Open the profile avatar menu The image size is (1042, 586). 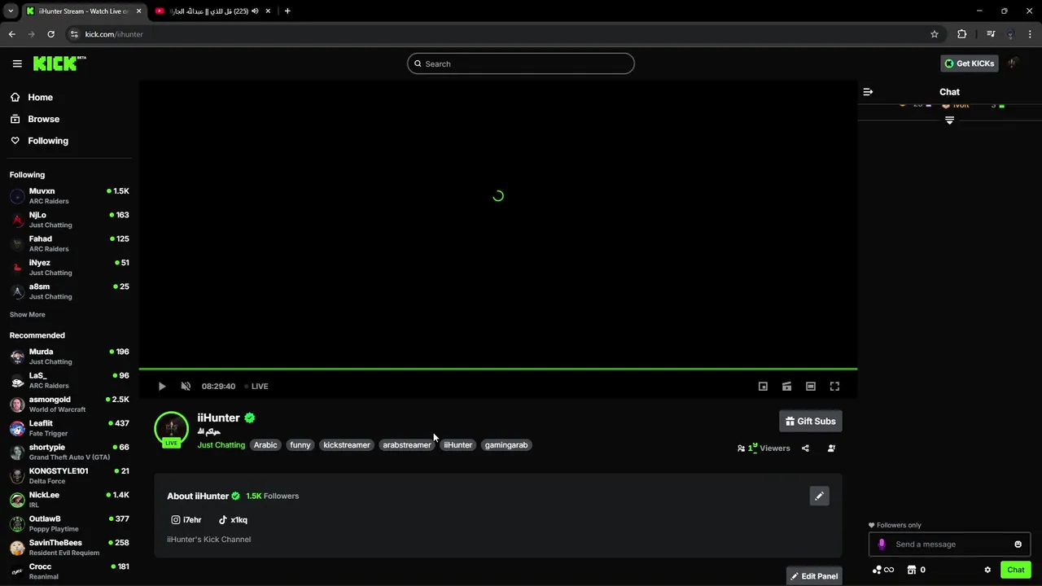click(x=1014, y=63)
